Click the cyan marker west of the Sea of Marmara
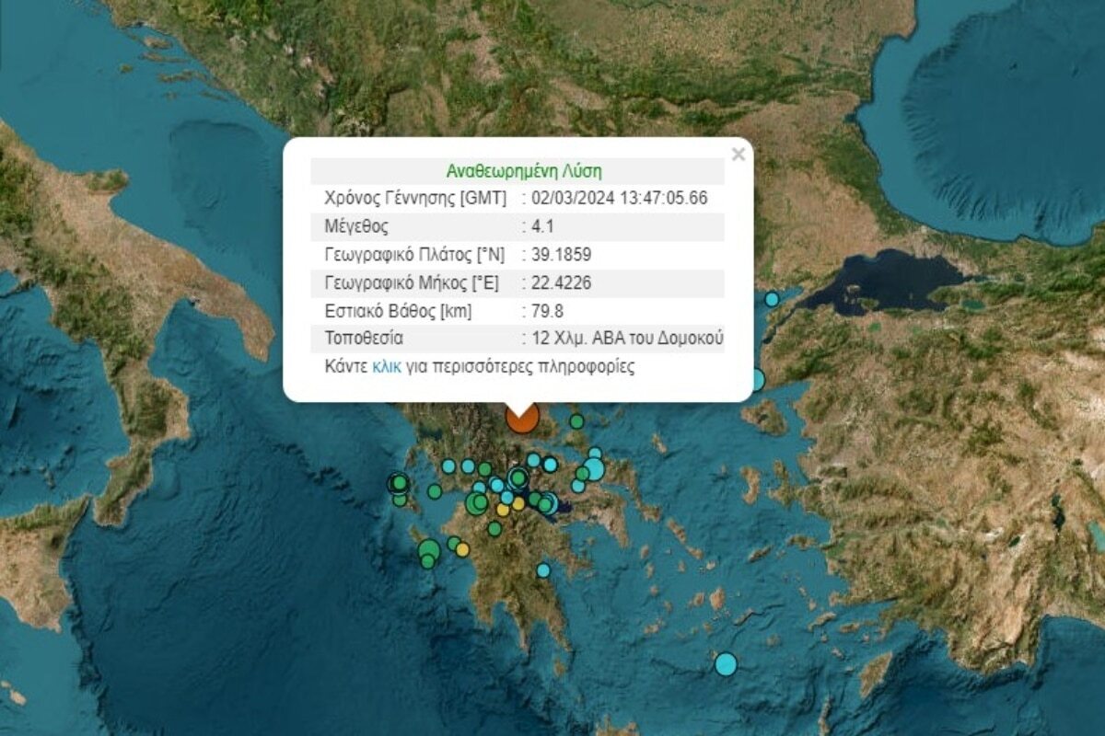Image resolution: width=1105 pixels, height=736 pixels. [772, 299]
